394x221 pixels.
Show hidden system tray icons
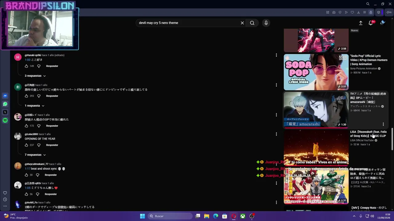[355, 216]
